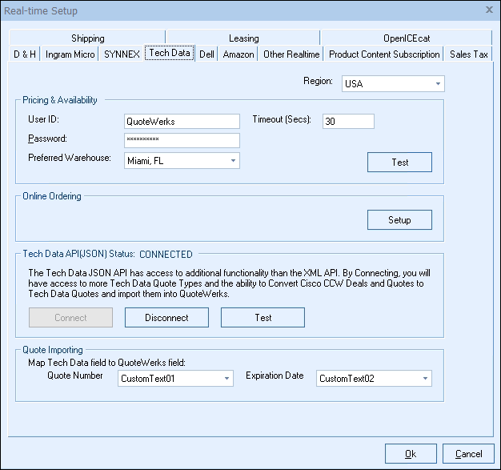Expand the Preferred Warehouse dropdown
501x470 pixels.
182,160
